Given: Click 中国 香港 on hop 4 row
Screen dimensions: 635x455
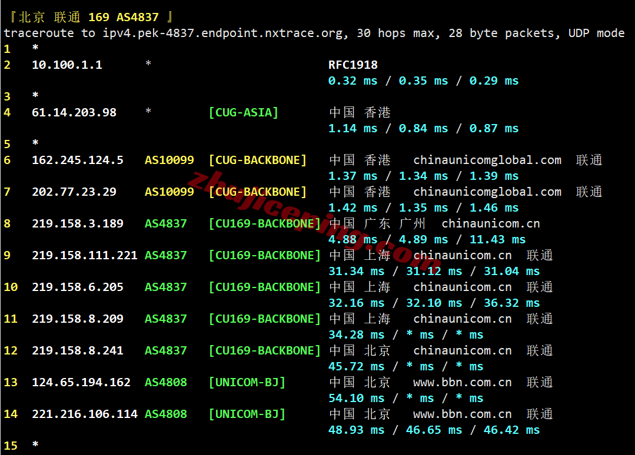Looking at the screenshot, I should point(360,112).
